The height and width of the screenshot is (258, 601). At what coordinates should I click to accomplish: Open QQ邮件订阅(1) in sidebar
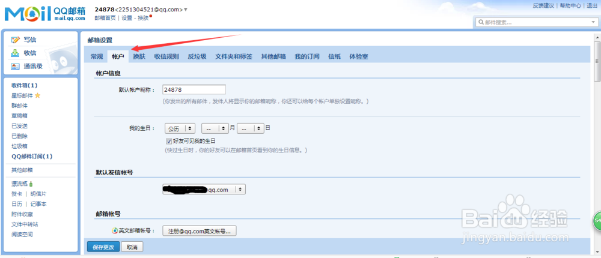click(32, 156)
